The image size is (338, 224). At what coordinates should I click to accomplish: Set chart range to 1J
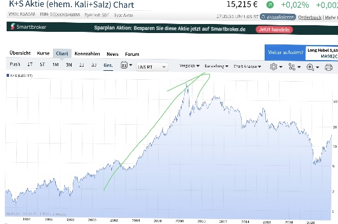(x=81, y=65)
